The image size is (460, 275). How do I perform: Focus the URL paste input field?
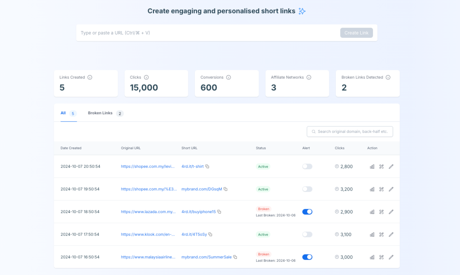[x=208, y=33]
